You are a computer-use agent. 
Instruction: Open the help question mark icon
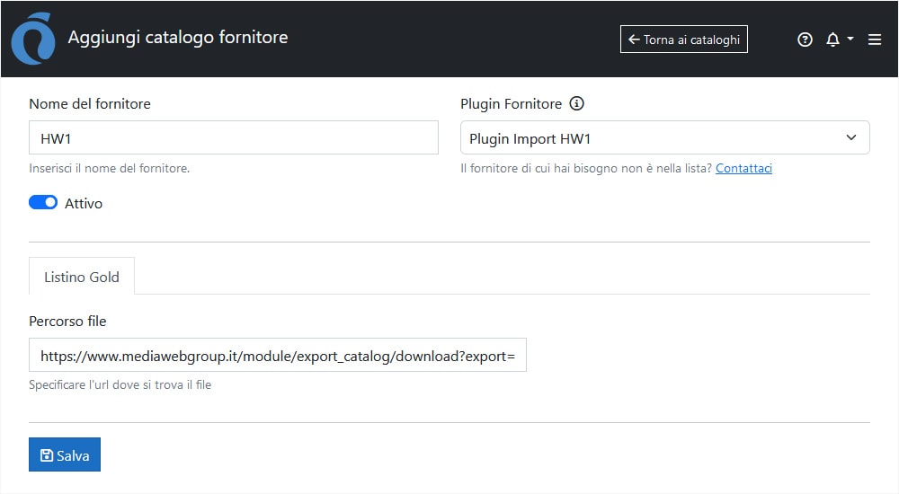tap(805, 40)
